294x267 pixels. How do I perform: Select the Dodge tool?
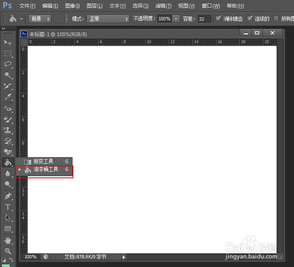[x=8, y=184]
